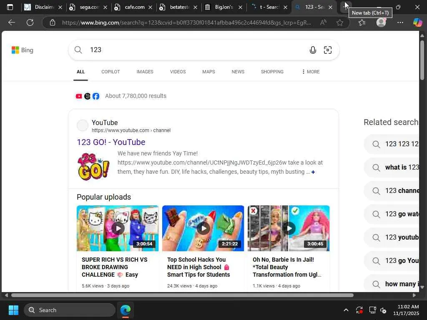Click the 123 GO! channel logo
427x320 pixels.
click(x=93, y=167)
